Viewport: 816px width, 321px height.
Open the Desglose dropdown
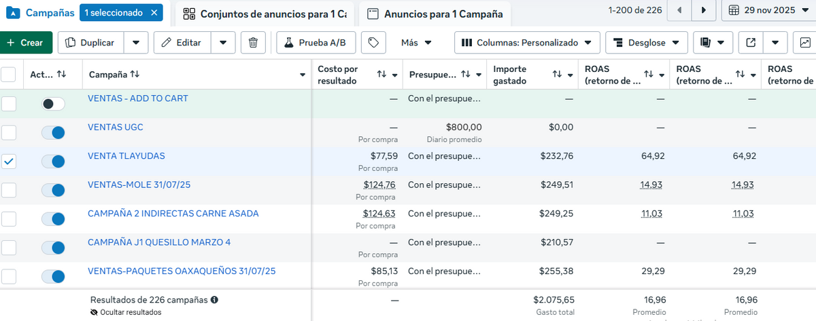tap(646, 43)
